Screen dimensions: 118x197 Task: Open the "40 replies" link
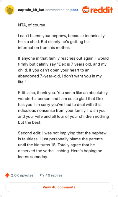coord(54,175)
